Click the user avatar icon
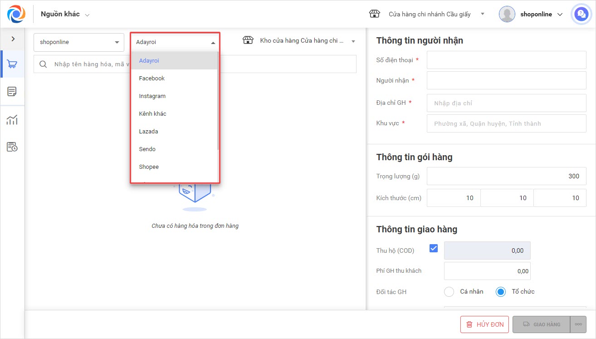 507,14
